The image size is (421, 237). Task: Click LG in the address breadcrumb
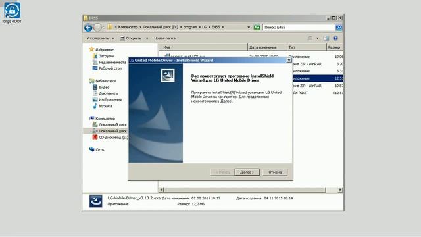click(x=205, y=27)
